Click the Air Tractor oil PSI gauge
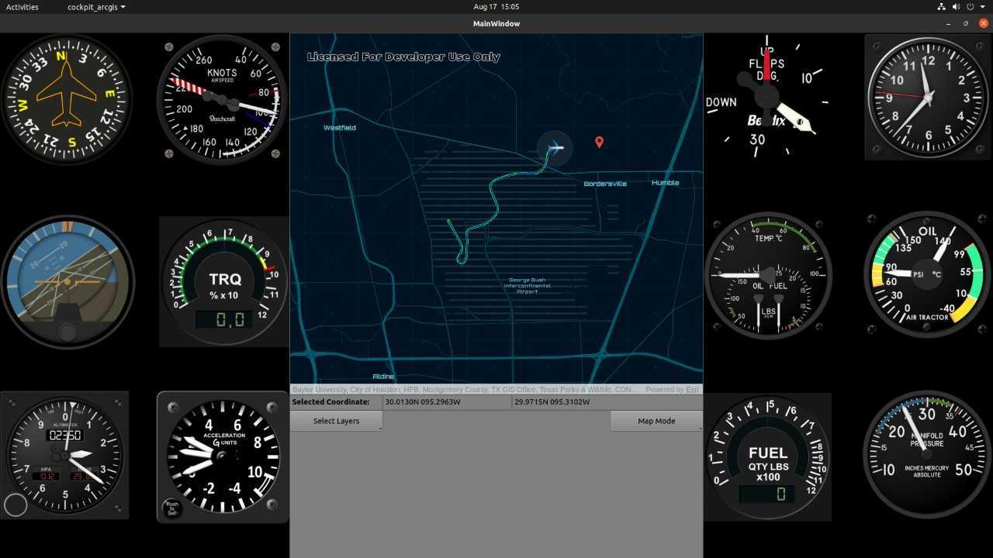 coord(927,275)
